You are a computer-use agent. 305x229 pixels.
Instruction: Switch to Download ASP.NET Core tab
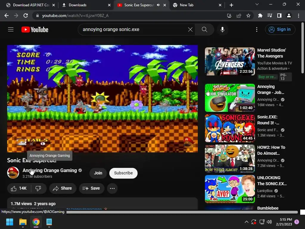point(30,5)
